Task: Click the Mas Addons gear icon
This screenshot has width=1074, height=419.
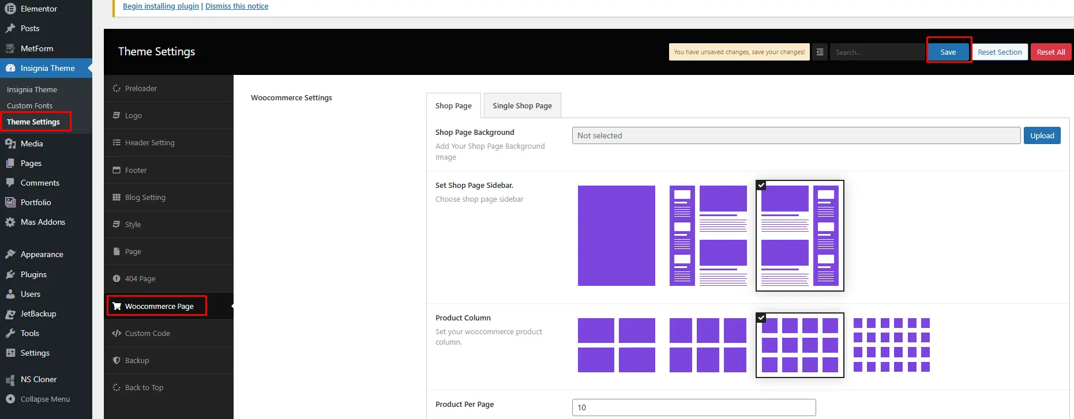Action: click(x=10, y=222)
